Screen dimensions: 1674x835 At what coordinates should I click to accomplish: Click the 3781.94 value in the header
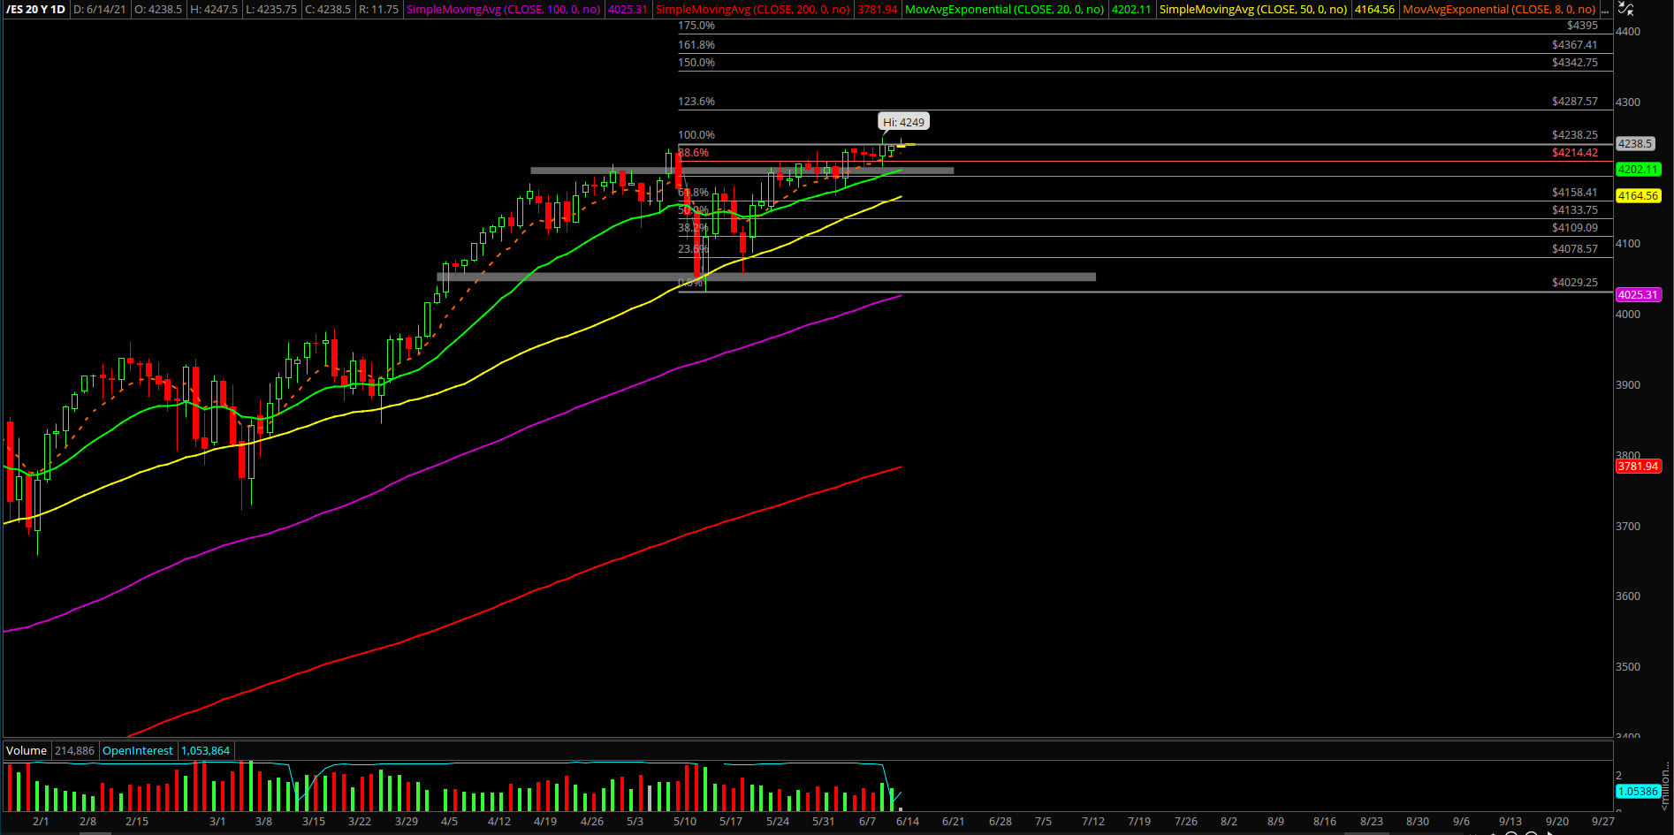pyautogui.click(x=878, y=10)
